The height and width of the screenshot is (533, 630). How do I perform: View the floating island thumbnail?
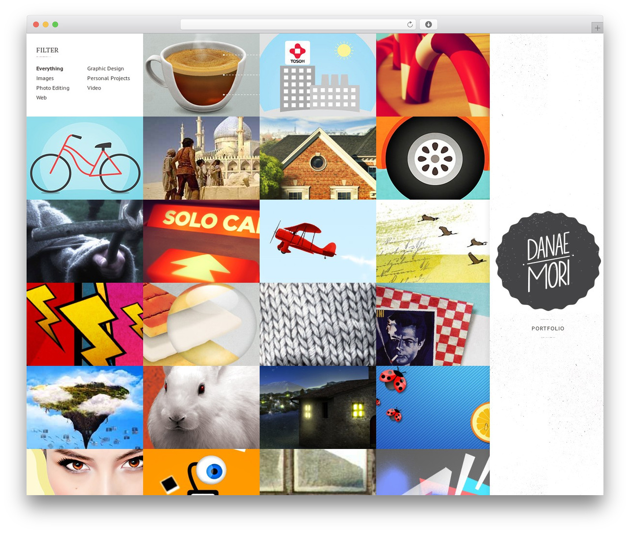[85, 407]
